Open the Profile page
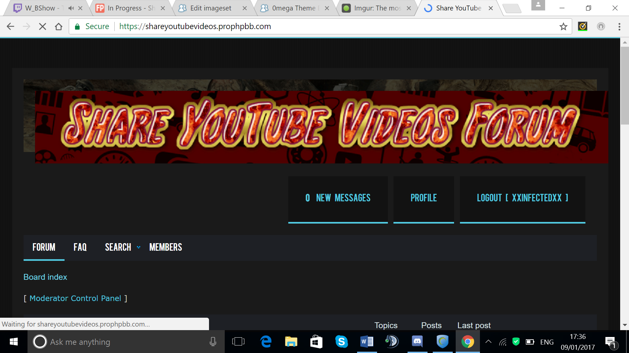Image resolution: width=629 pixels, height=353 pixels. 424,199
